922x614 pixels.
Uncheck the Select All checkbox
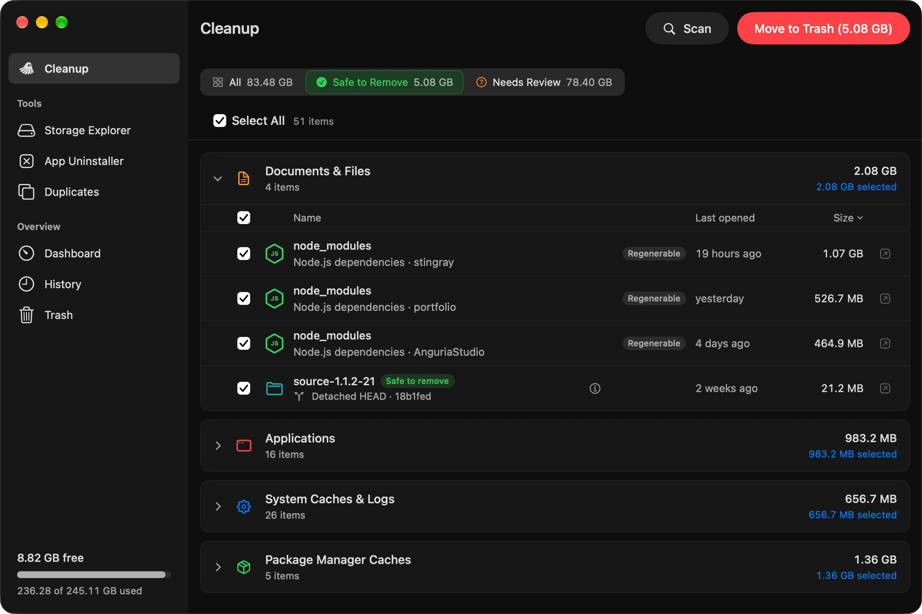click(220, 121)
